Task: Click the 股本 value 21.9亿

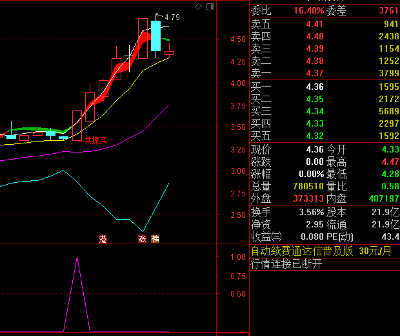Action: point(385,213)
